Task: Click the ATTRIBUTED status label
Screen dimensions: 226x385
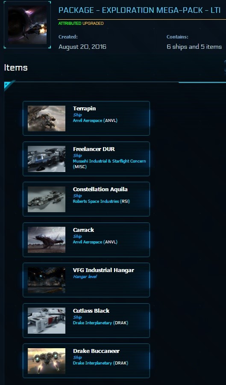Action: click(x=70, y=24)
